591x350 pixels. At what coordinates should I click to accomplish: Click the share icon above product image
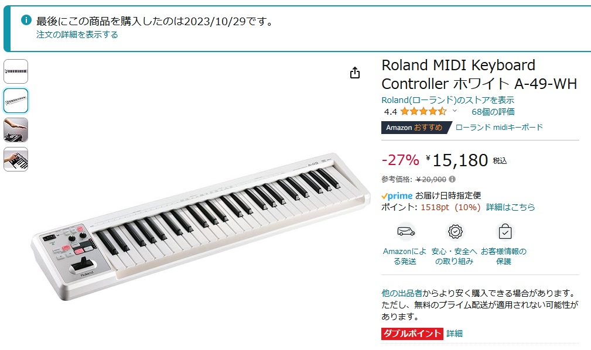(354, 73)
